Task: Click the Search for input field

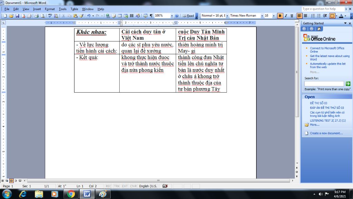Action: [x=324, y=84]
